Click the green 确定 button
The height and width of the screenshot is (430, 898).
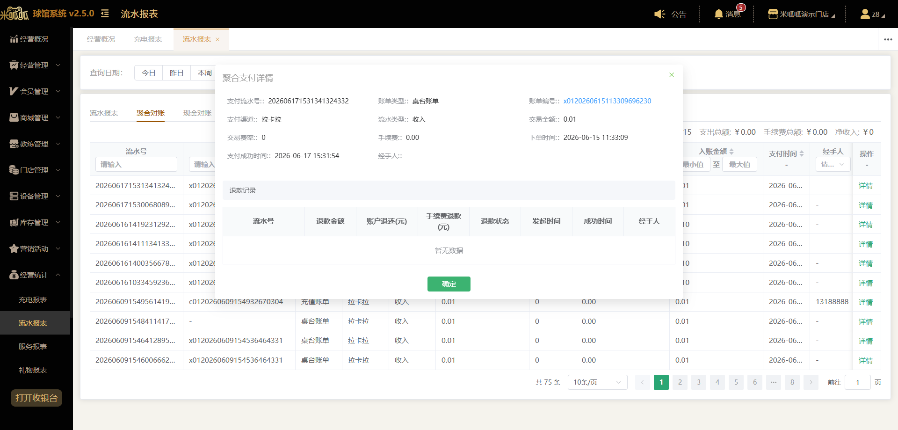click(x=449, y=284)
